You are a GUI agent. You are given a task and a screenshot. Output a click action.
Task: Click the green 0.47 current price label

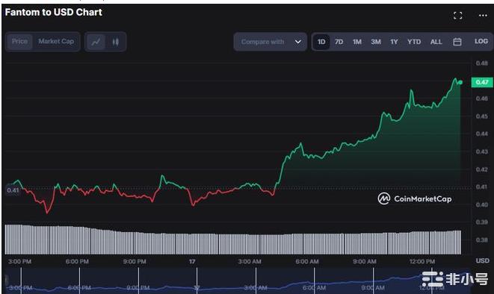[x=482, y=82]
